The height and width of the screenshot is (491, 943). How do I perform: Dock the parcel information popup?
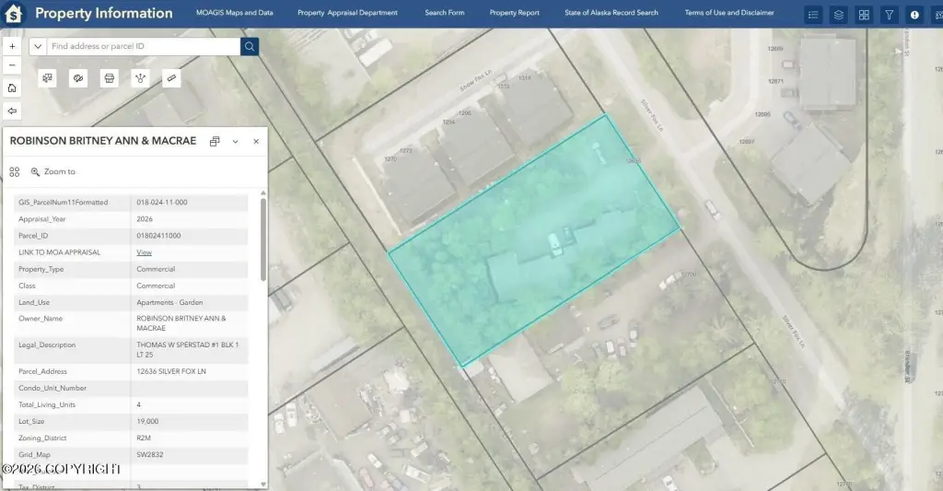[x=215, y=142]
